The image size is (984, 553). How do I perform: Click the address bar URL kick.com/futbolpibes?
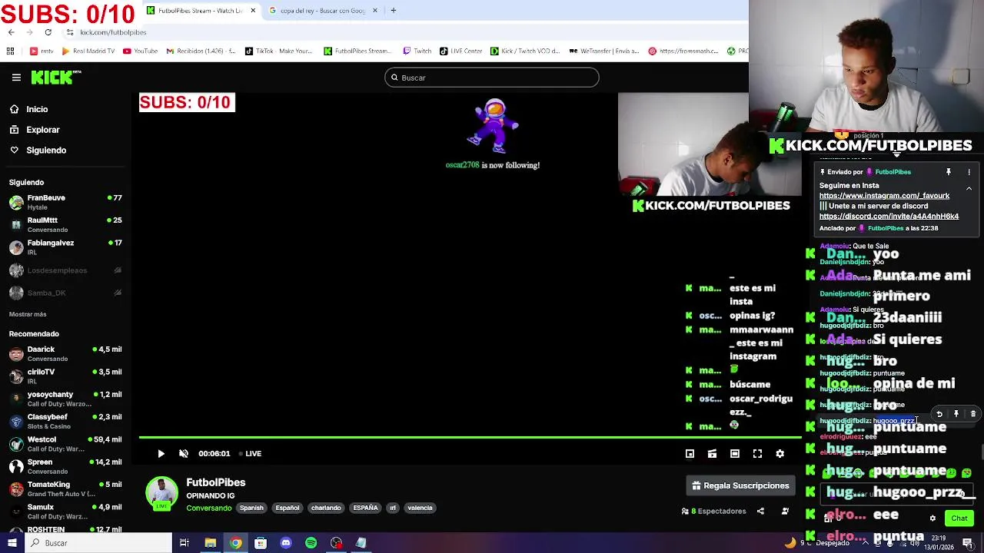tap(113, 32)
